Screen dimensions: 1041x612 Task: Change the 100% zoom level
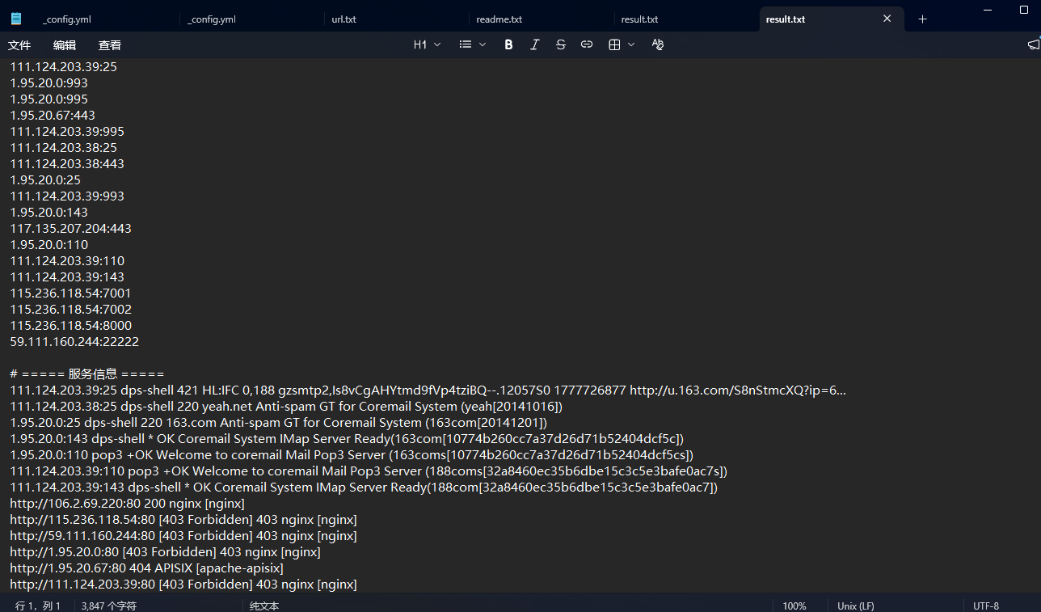coord(794,606)
